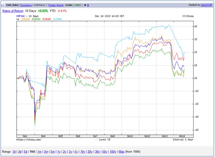Screen dimensions: 215x157
Task: Click the EURXAU legend label
Action: tap(36, 19)
